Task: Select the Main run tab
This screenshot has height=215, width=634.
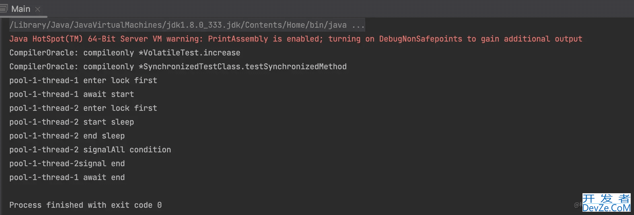Action: pos(21,9)
